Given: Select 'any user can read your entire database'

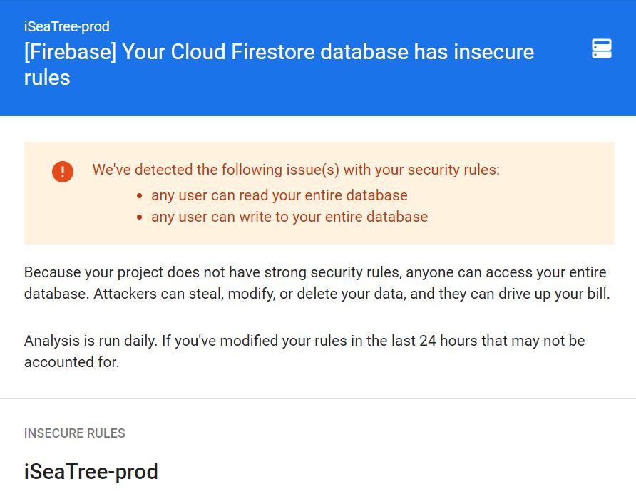Looking at the screenshot, I should (x=279, y=195).
